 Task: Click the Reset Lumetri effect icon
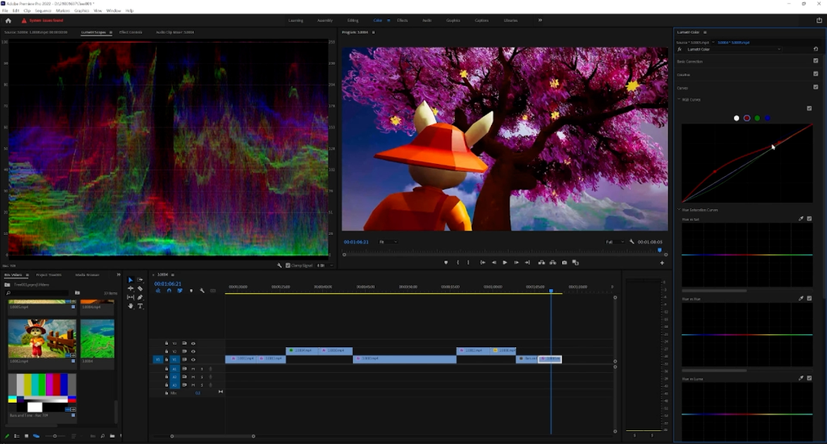coord(816,49)
